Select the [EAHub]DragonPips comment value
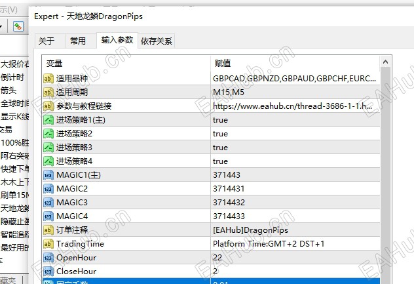 (295, 230)
